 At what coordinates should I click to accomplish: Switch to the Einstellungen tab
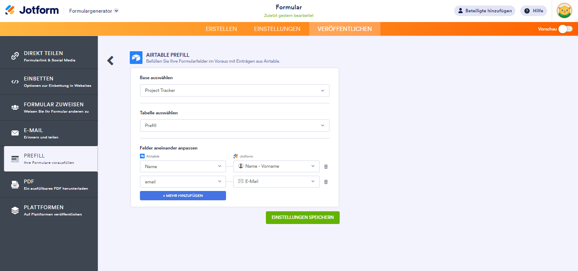click(277, 29)
